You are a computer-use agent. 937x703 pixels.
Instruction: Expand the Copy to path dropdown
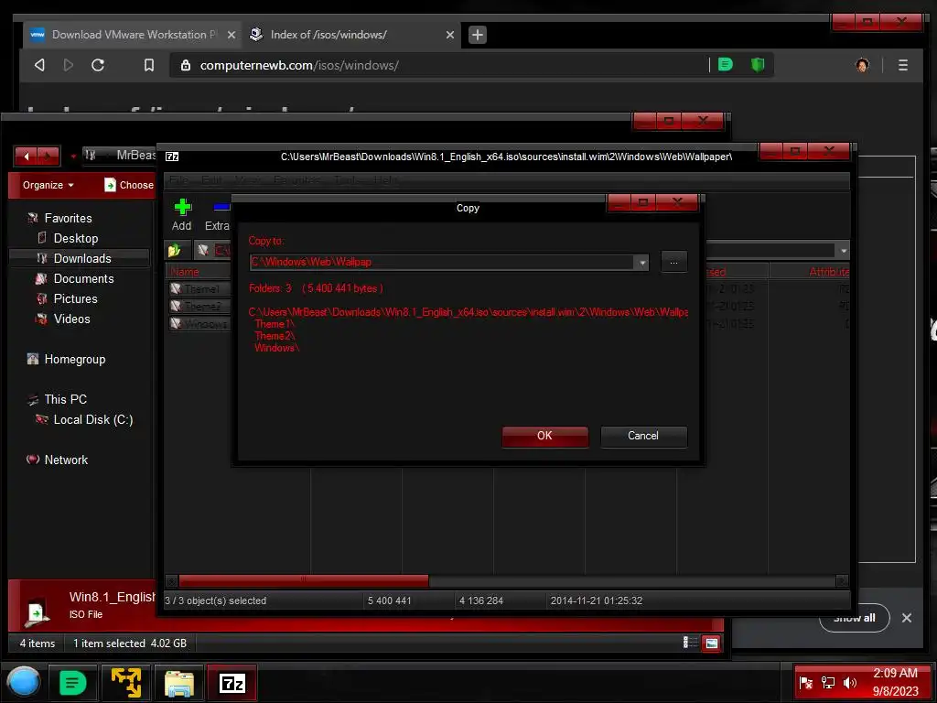point(642,263)
